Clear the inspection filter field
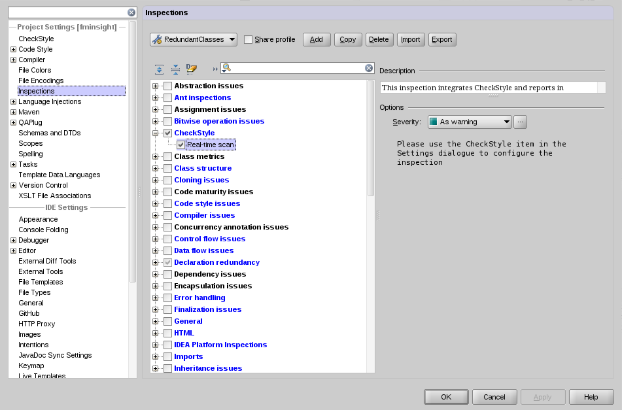 pyautogui.click(x=369, y=68)
